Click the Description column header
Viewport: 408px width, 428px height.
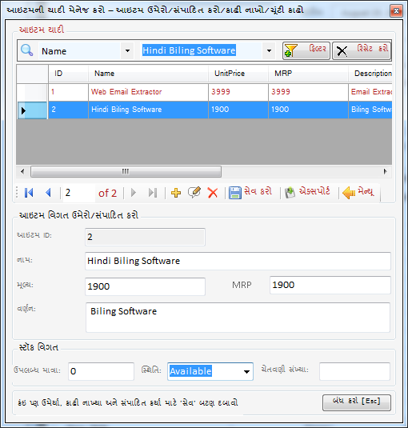370,74
